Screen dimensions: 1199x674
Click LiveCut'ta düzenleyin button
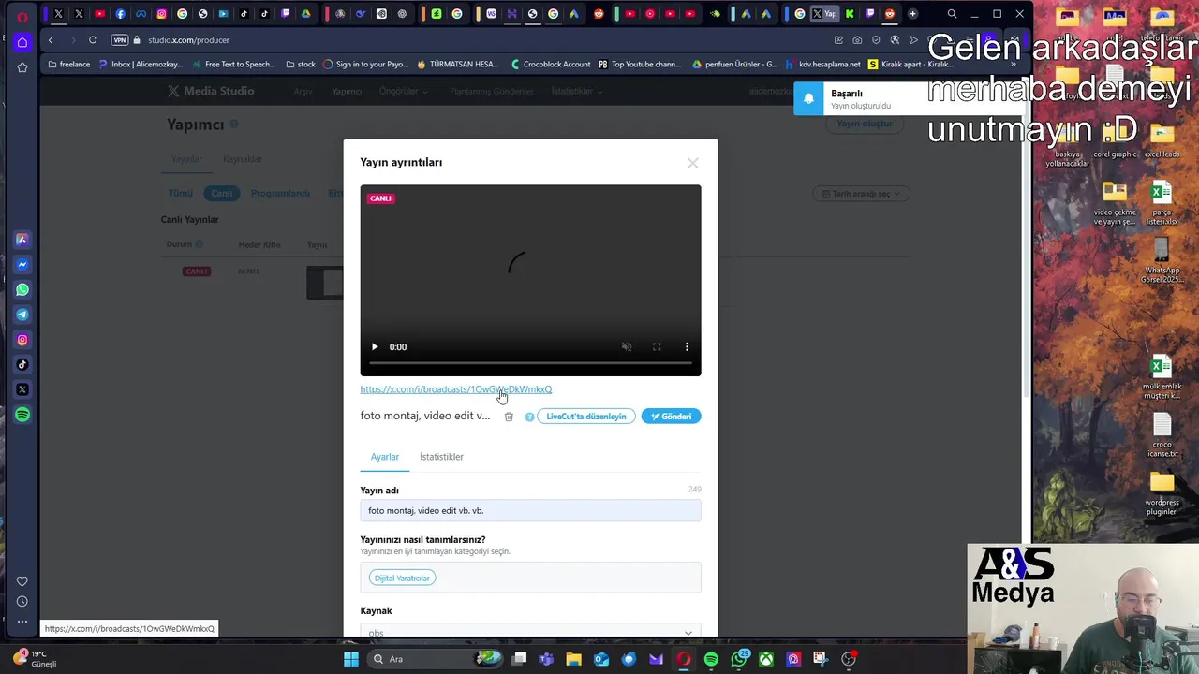(x=586, y=417)
